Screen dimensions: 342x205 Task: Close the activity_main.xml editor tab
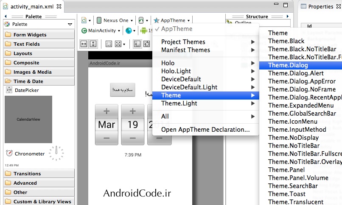(59, 7)
